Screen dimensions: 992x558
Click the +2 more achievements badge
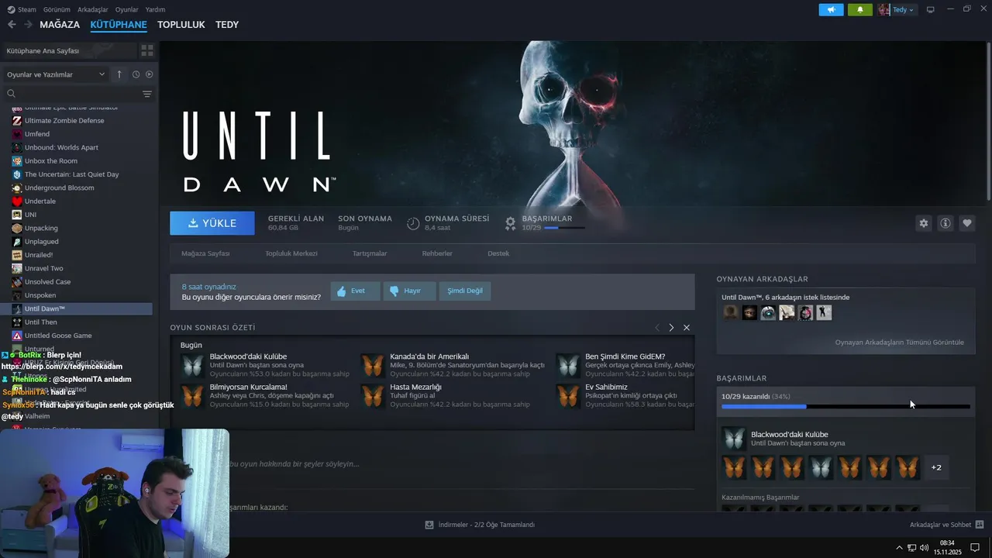tap(936, 467)
